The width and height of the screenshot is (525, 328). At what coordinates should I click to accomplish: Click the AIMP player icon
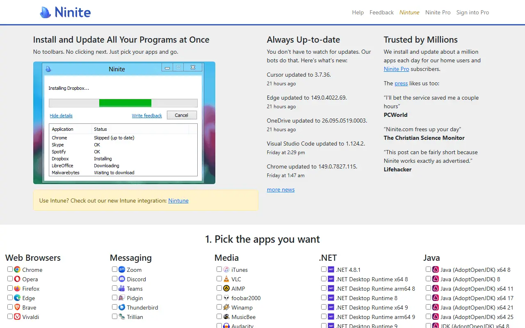[226, 288]
